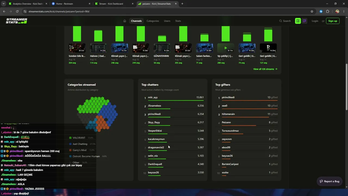Open the StreamerStats home icon
348x196 pixels.
pos(125,21)
